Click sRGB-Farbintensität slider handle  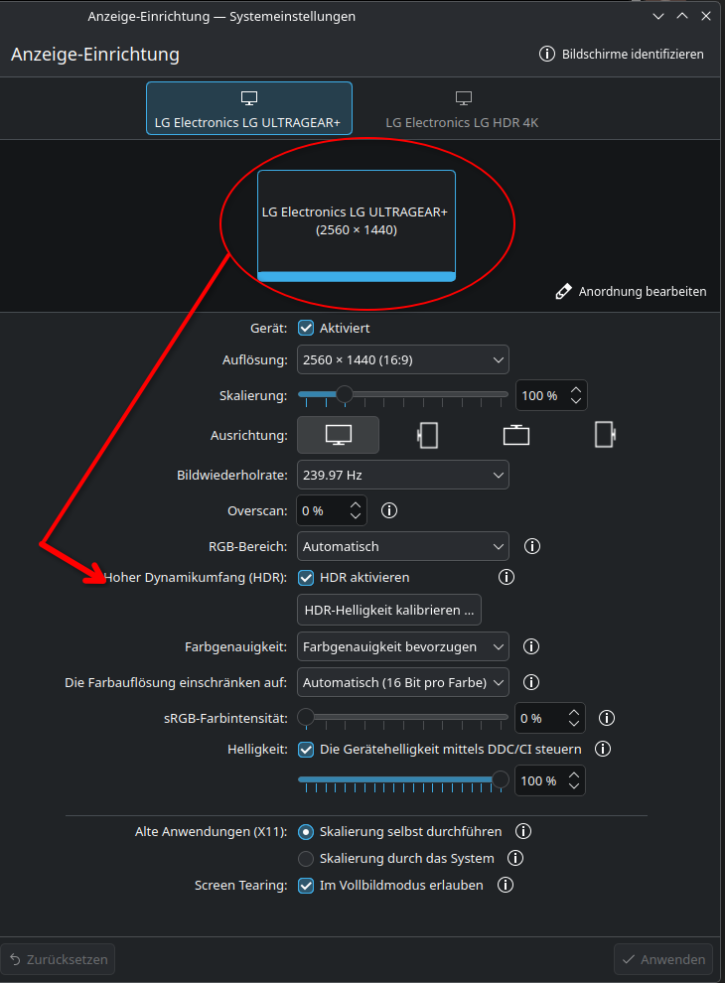coord(306,717)
